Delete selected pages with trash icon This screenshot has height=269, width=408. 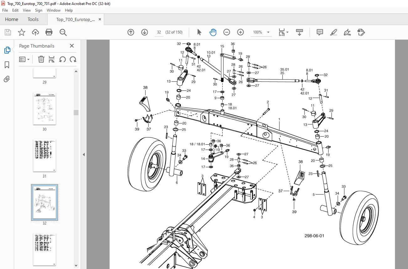click(x=41, y=59)
